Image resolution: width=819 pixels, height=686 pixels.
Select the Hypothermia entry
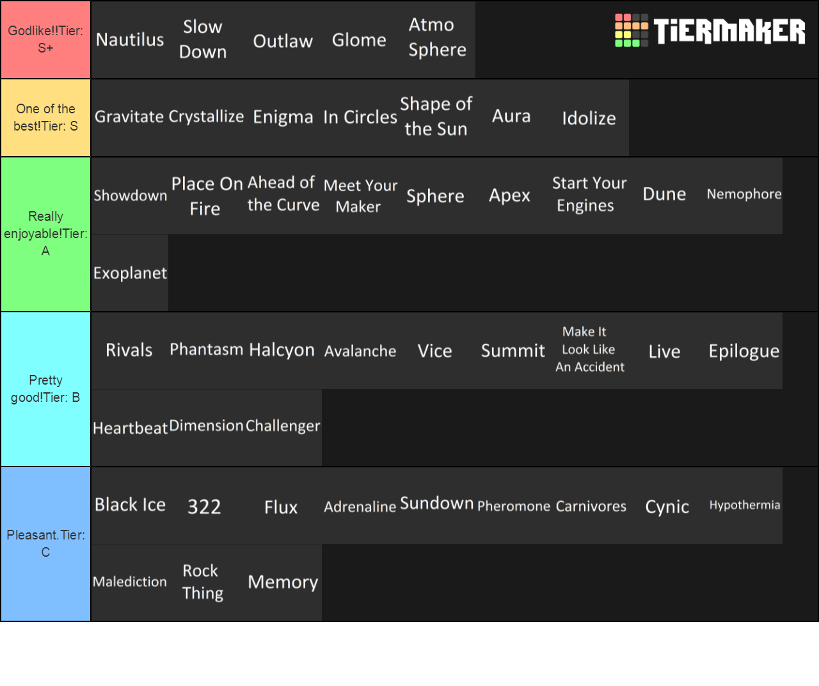coord(744,505)
